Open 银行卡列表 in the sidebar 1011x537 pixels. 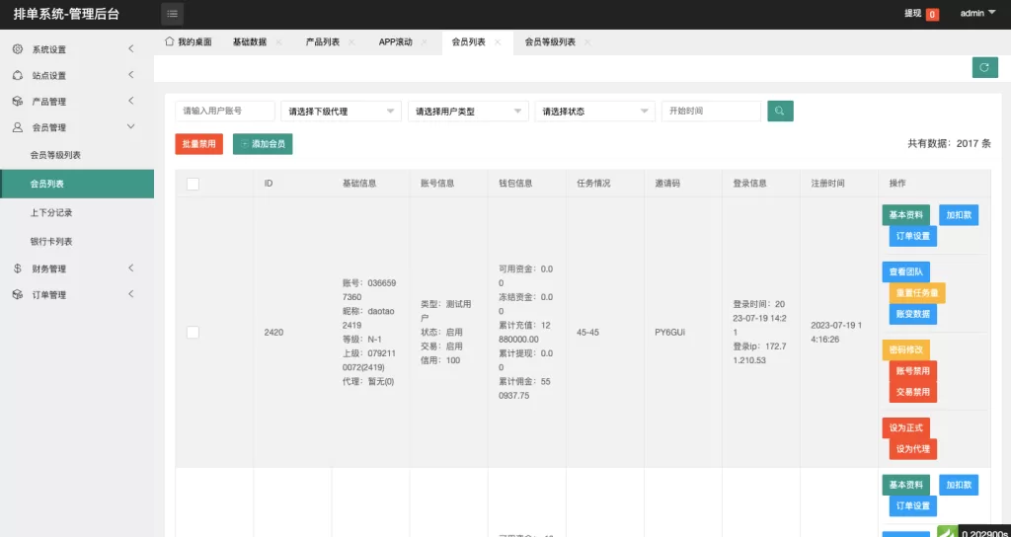pyautogui.click(x=51, y=241)
